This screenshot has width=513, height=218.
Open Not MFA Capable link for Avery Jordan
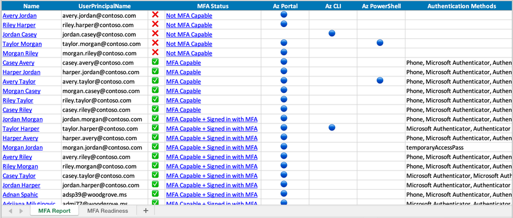tap(189, 16)
